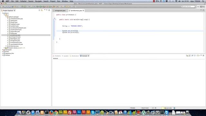Screen dimensions: 206x116
Task: Maximize the Project Explorer panel
Action: tap(49, 10)
